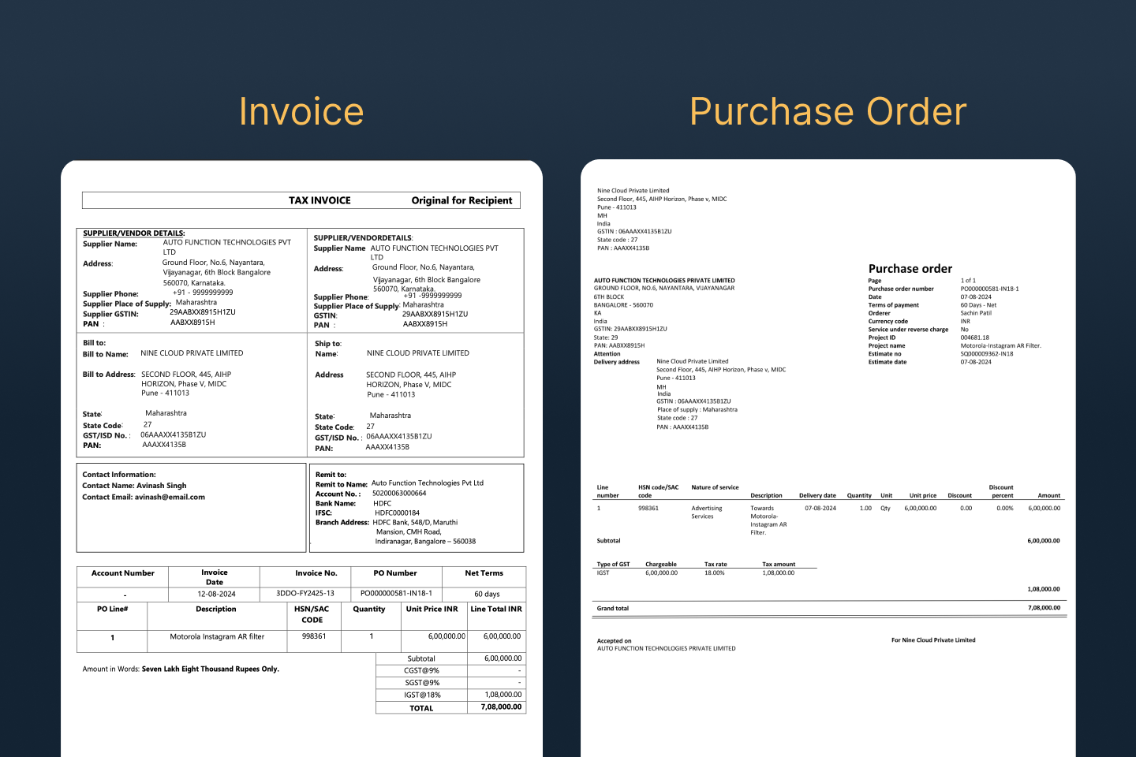Click "Tax rate" column header
The height and width of the screenshot is (757, 1136).
coord(716,565)
